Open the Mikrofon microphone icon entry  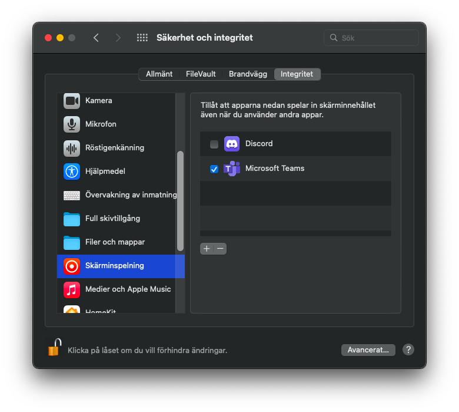click(72, 124)
